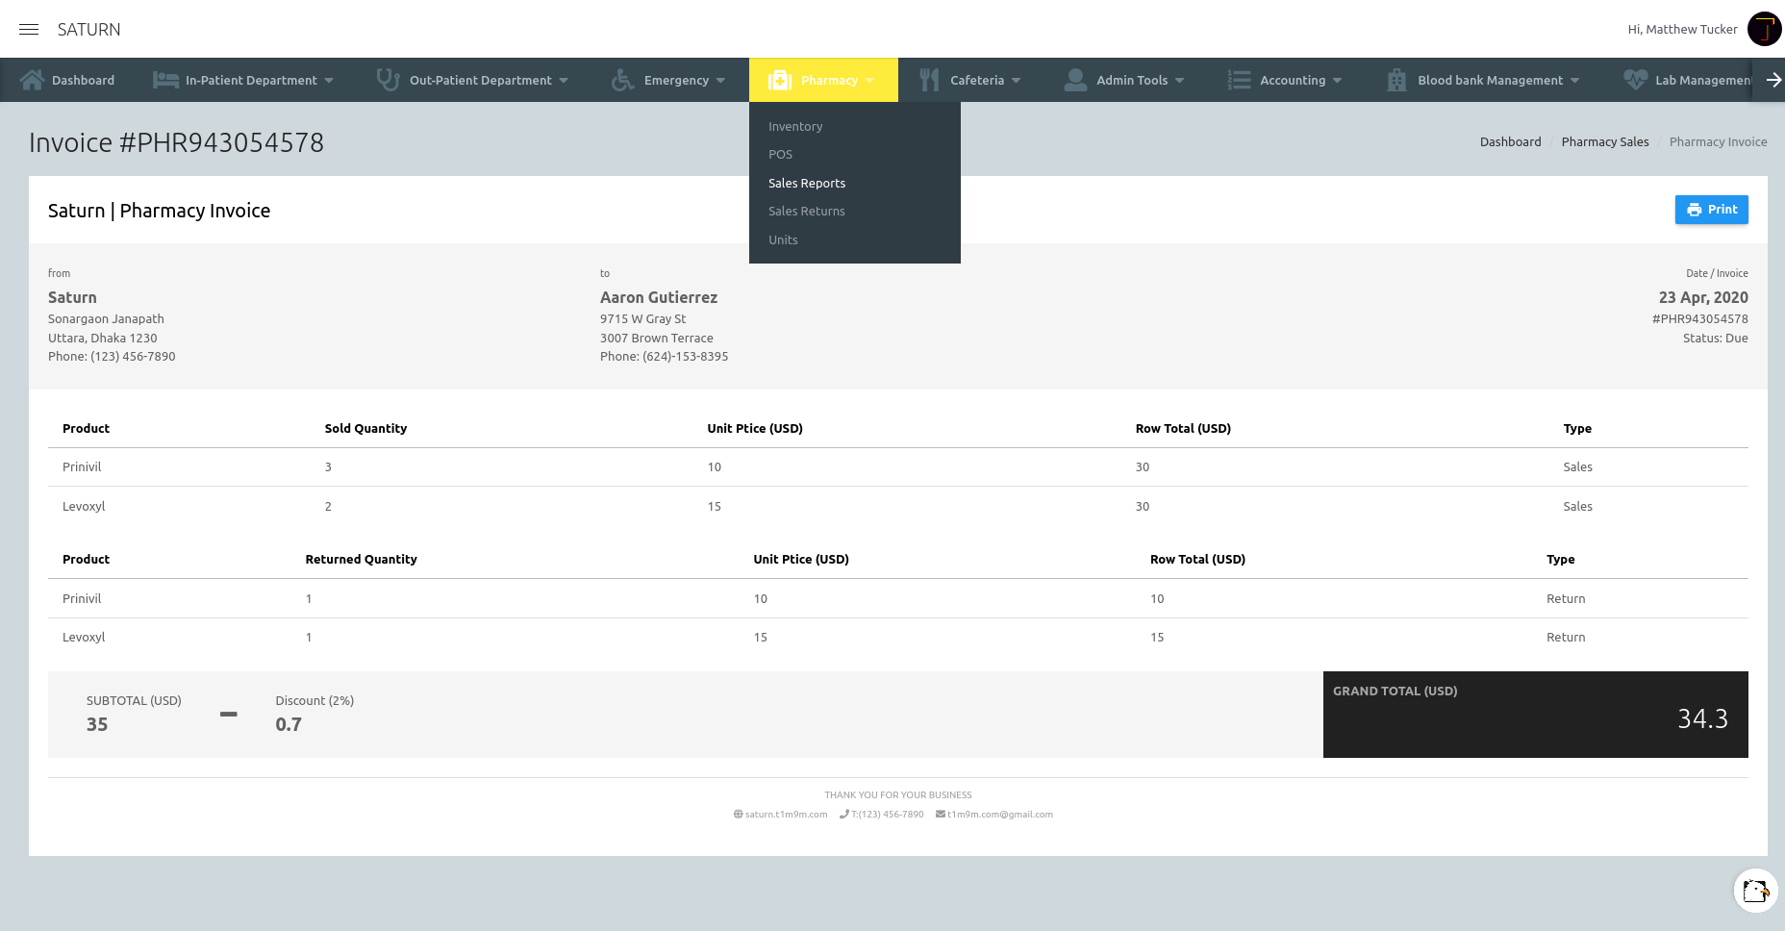
Task: Click the Dashboard home icon
Action: point(32,80)
